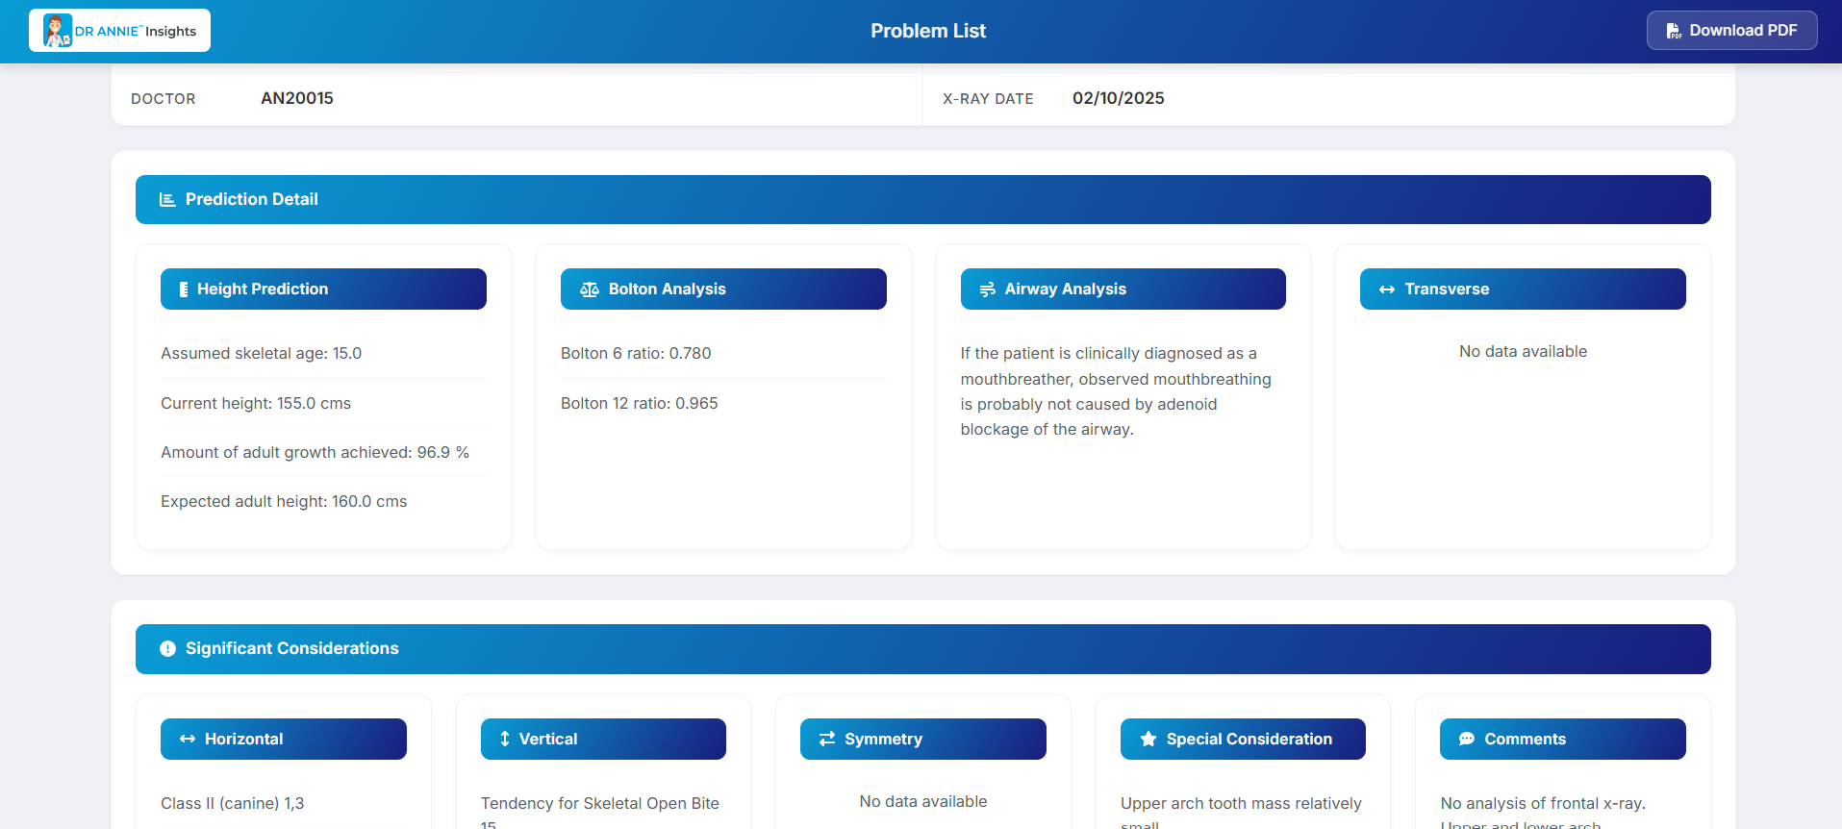Click the Comments card header
Viewport: 1842px width, 829px height.
[1563, 740]
